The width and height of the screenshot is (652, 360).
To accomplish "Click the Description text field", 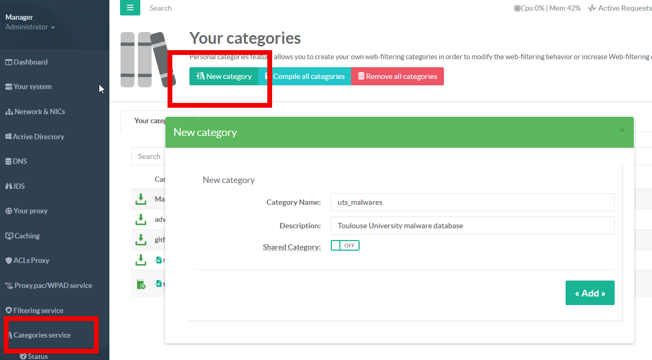I will 472,226.
